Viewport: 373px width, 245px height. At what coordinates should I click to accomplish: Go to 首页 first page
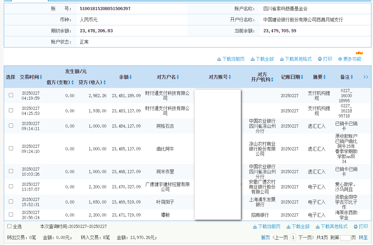click(x=265, y=237)
